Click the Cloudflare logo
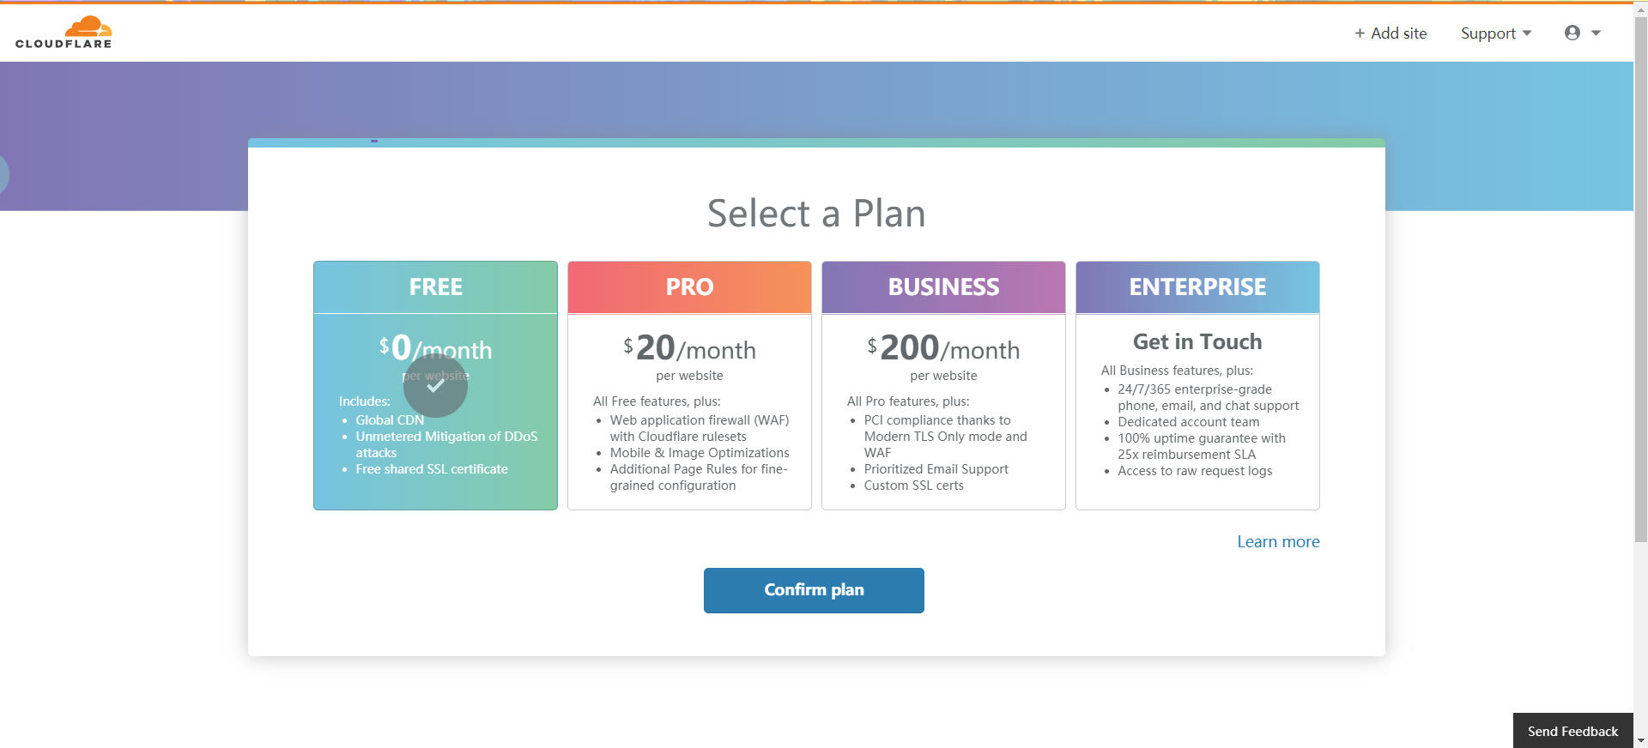The width and height of the screenshot is (1648, 748). (64, 33)
